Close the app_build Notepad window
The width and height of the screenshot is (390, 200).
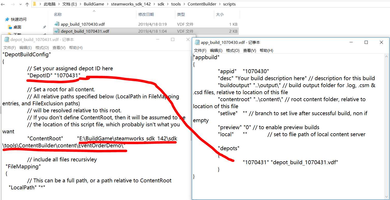pyautogui.click(x=381, y=42)
